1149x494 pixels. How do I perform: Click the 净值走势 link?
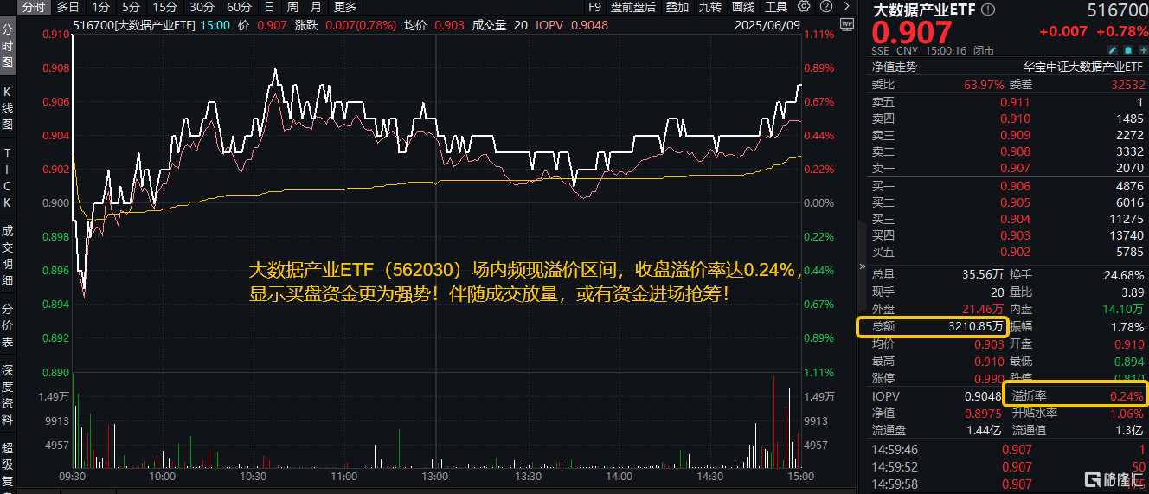894,66
